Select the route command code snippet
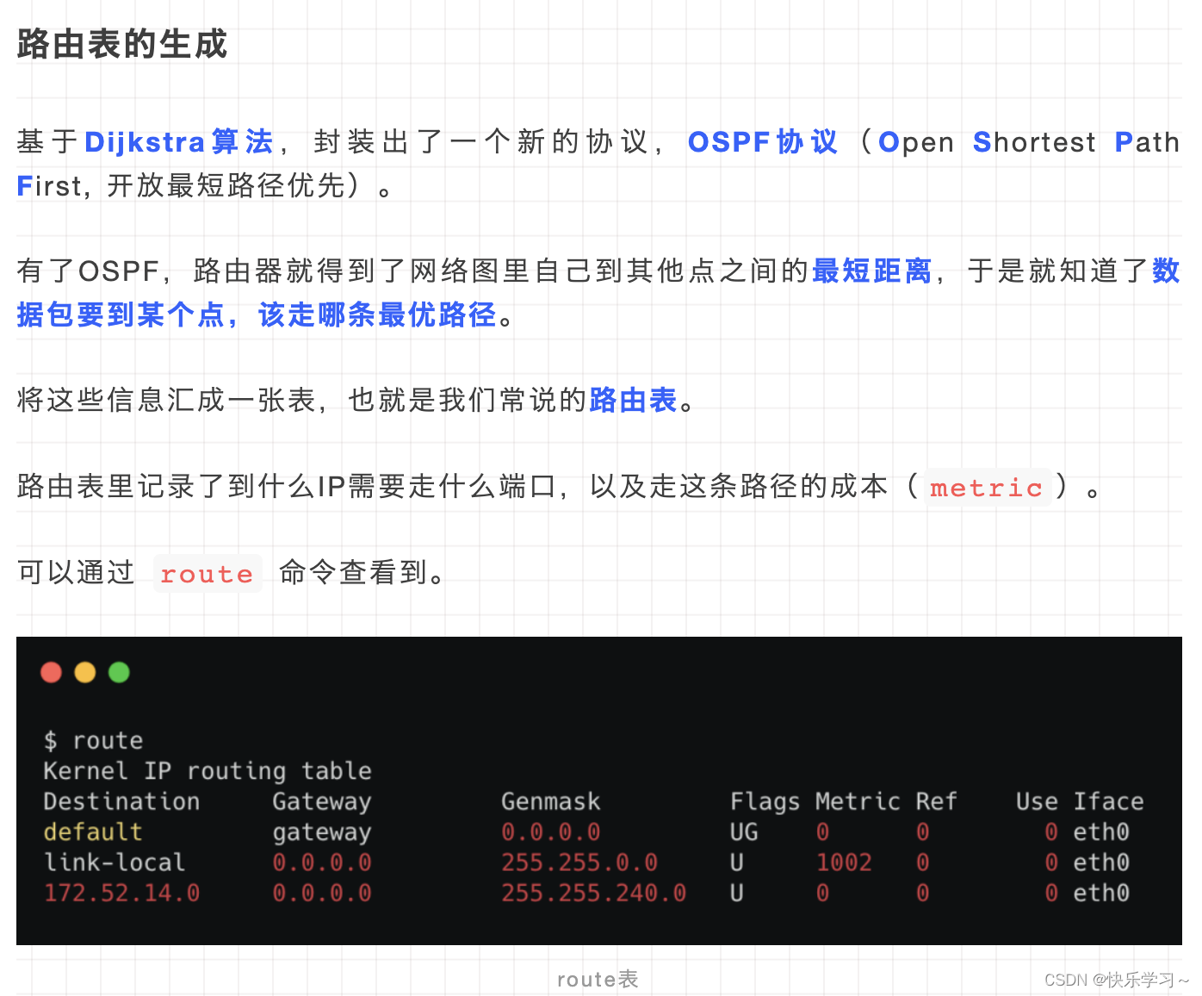The height and width of the screenshot is (996, 1202). 207,573
